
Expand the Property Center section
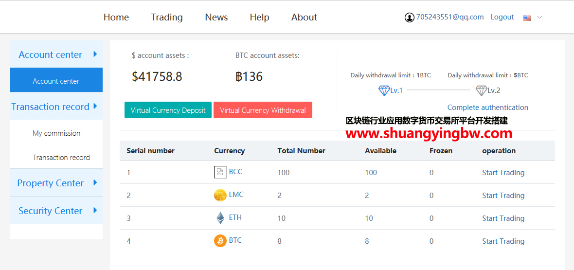coord(56,183)
